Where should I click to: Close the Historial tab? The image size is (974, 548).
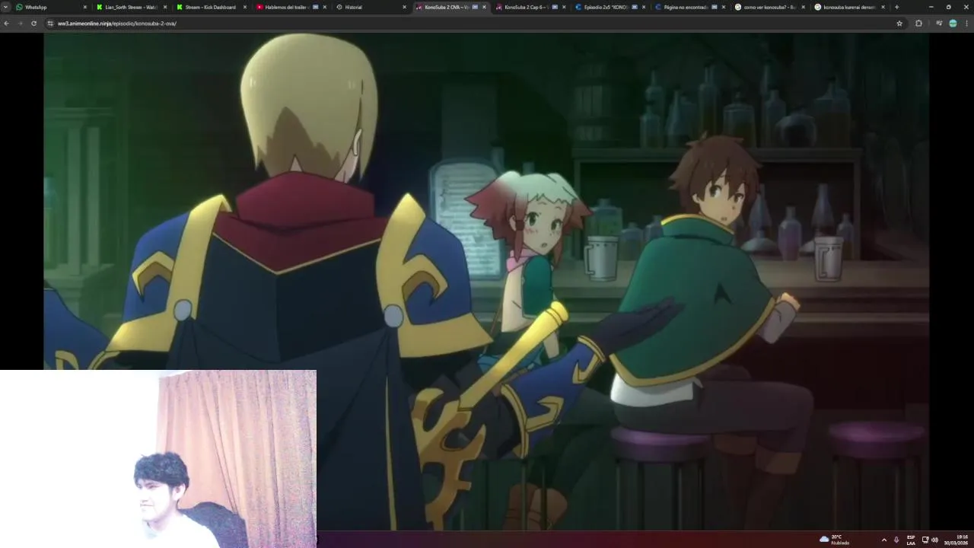[405, 7]
